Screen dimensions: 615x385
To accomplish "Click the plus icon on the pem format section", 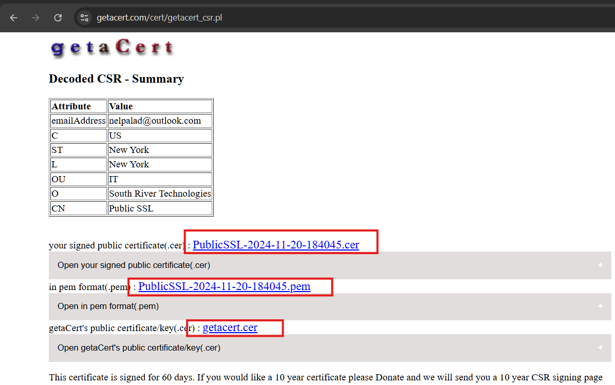I will [600, 306].
